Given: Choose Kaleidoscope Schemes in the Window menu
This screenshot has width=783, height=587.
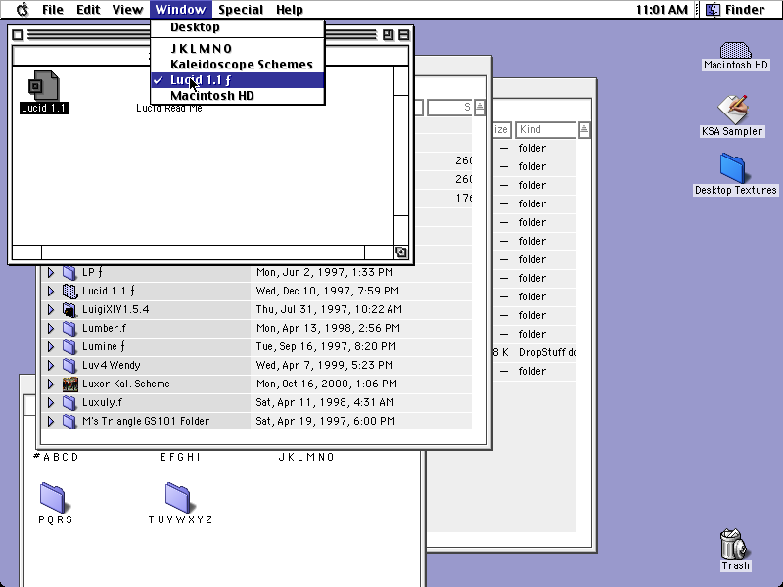Looking at the screenshot, I should [x=238, y=65].
